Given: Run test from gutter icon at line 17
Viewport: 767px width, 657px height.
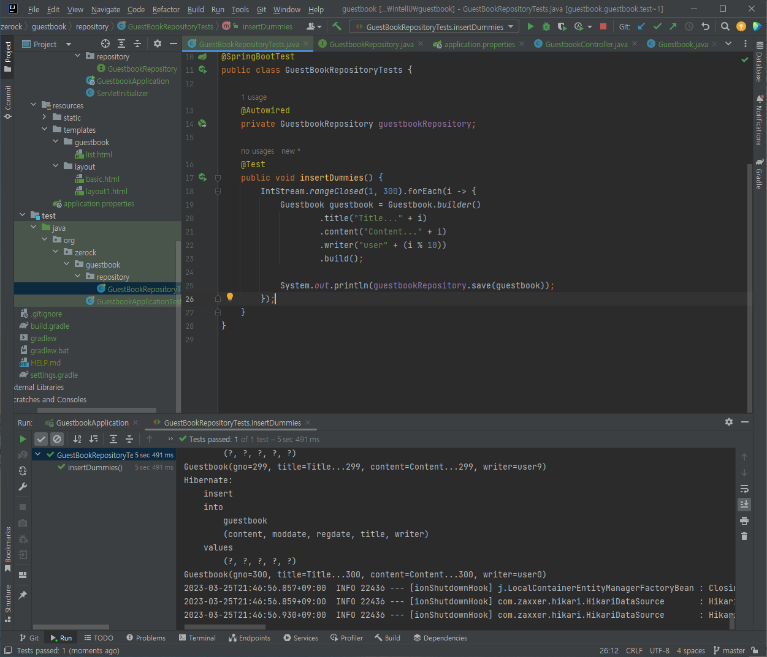Looking at the screenshot, I should (x=202, y=178).
